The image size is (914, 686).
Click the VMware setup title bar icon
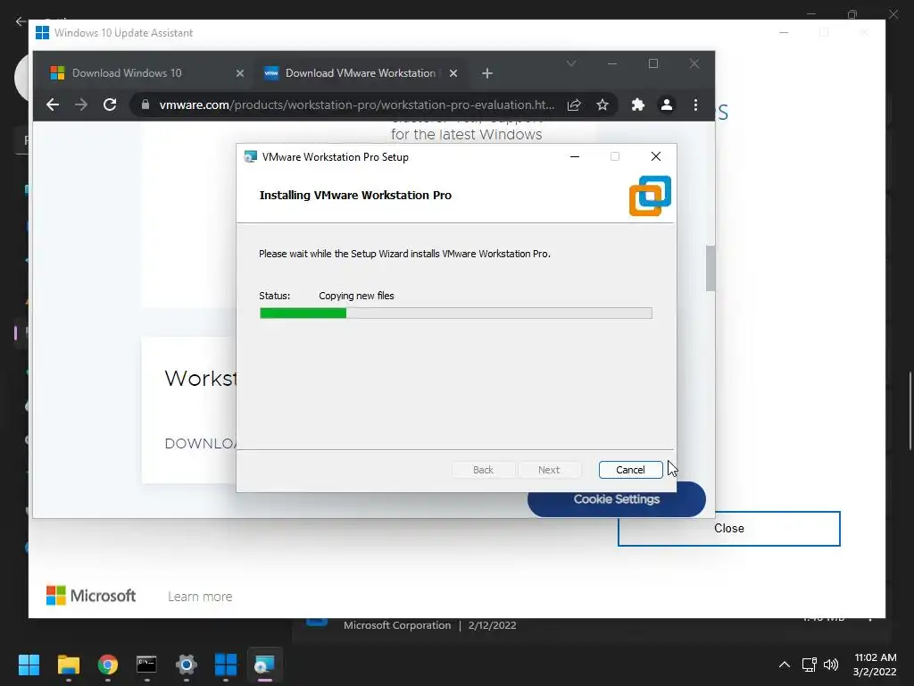click(251, 157)
